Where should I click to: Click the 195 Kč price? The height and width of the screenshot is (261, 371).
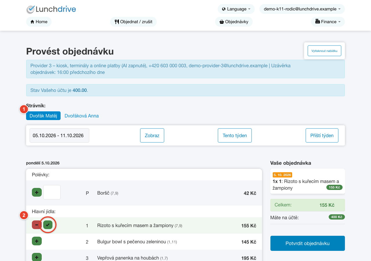click(249, 258)
